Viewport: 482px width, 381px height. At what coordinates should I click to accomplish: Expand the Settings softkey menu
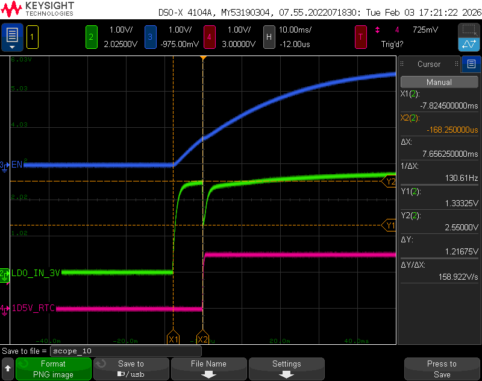pyautogui.click(x=287, y=369)
